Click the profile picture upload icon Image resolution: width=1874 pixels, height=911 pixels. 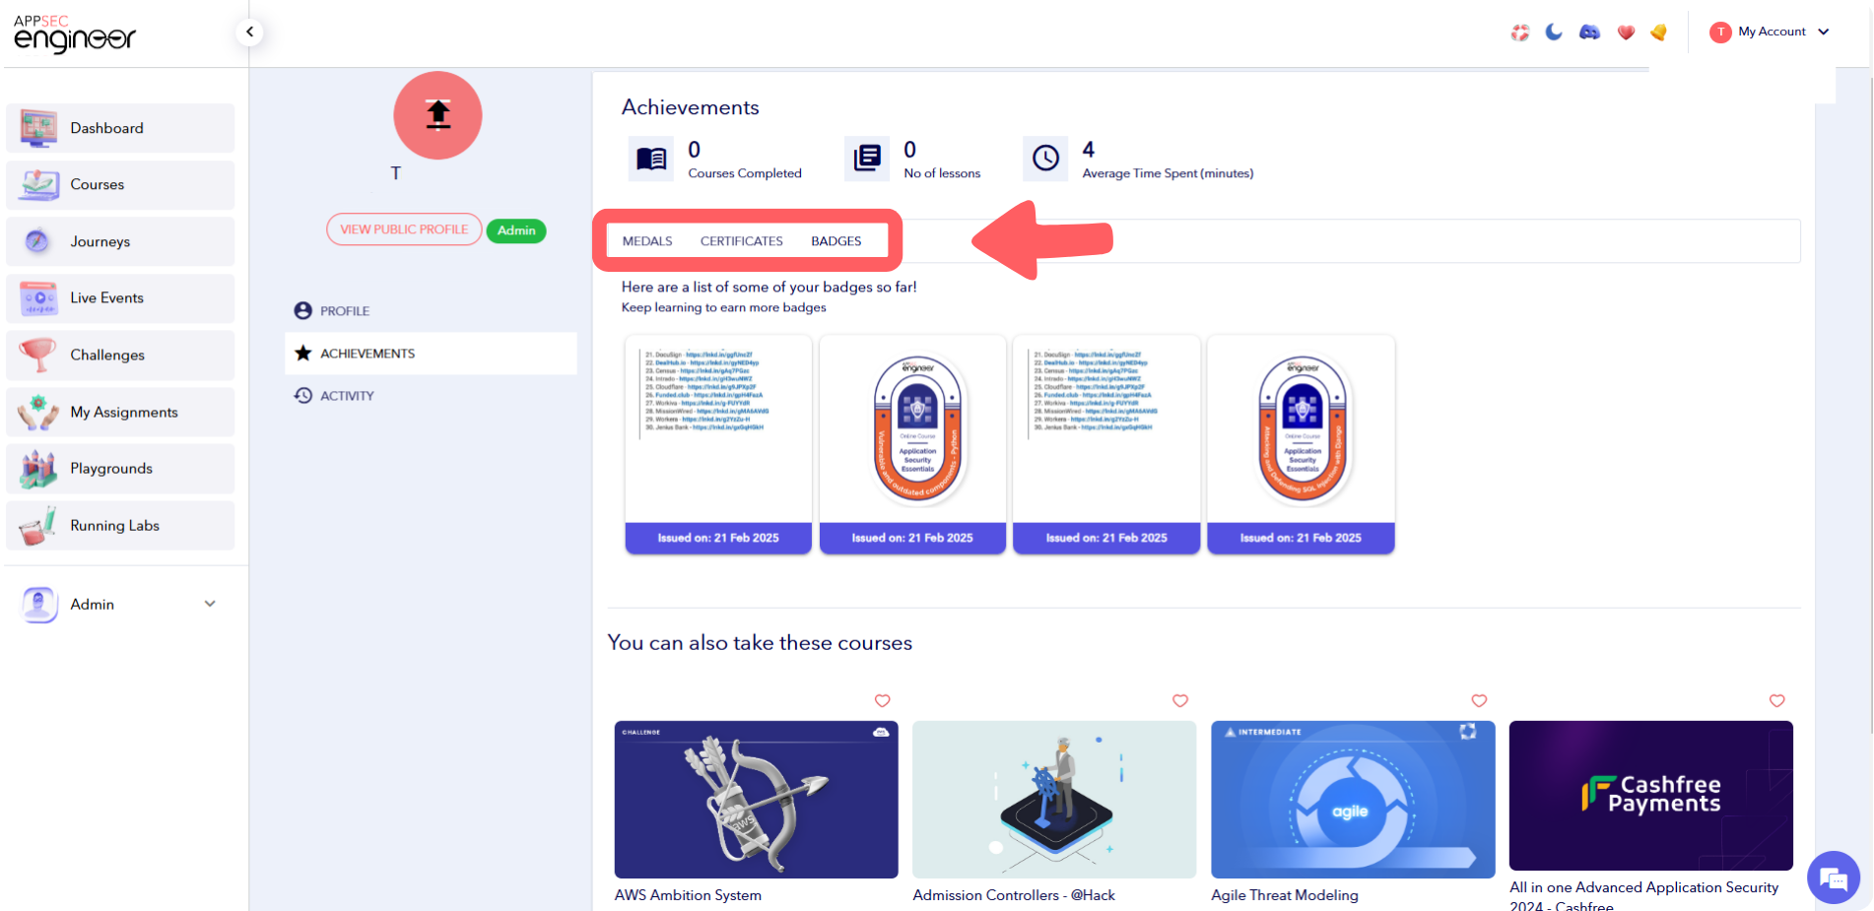437,115
